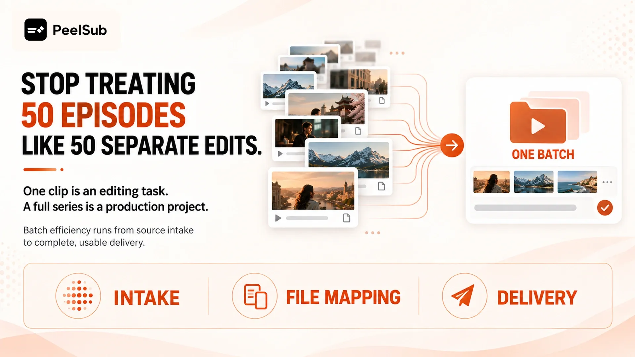Select the mountain thumbnail in ONE BATCH card
This screenshot has height=357, width=635.
533,182
